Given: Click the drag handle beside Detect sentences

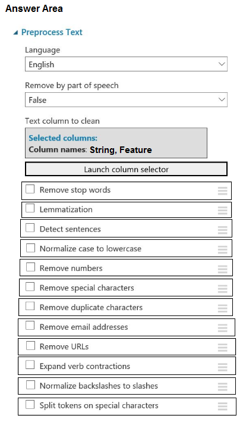Looking at the screenshot, I should [222, 230].
